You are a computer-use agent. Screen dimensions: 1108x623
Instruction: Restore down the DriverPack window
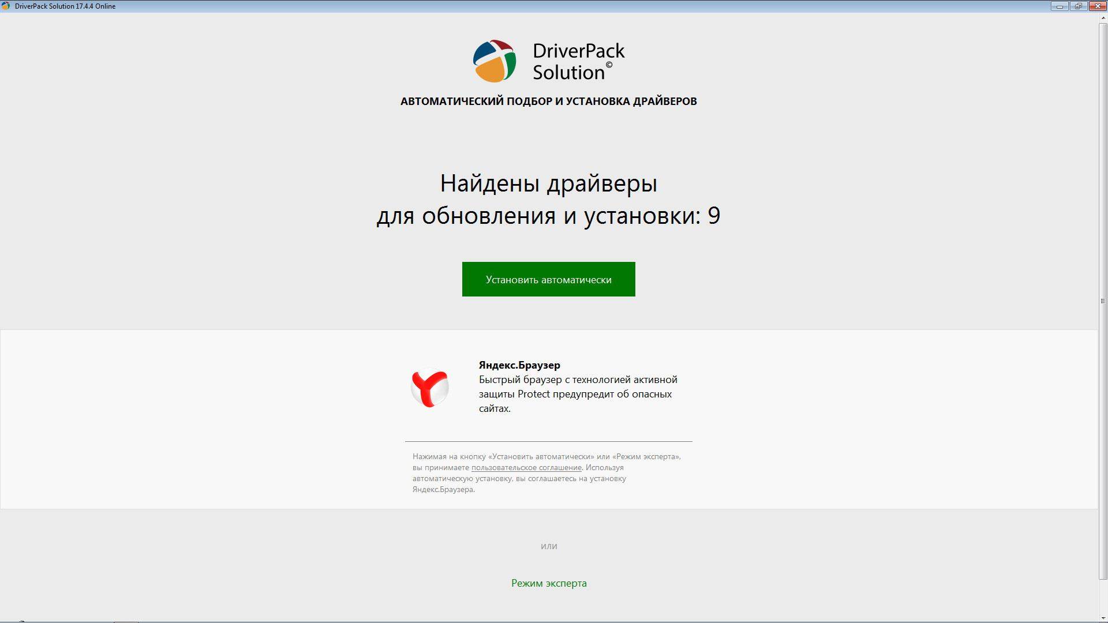(x=1078, y=6)
